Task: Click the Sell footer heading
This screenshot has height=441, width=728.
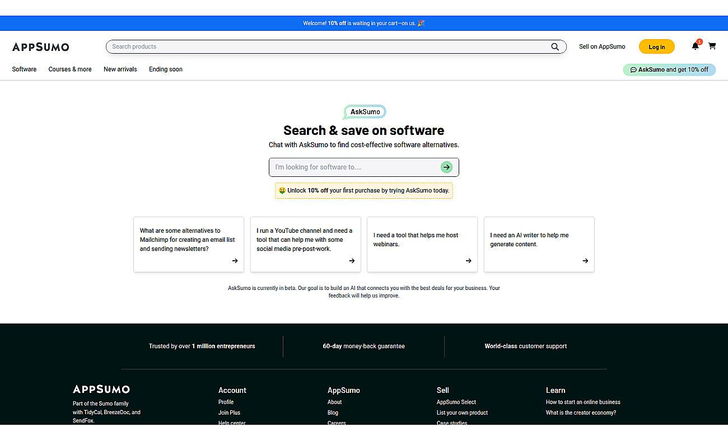Action: tap(443, 391)
